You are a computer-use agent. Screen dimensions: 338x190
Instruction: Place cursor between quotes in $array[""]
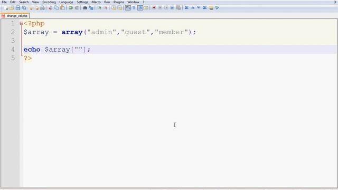coord(79,50)
